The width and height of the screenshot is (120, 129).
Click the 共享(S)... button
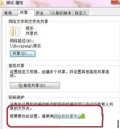click(23, 54)
